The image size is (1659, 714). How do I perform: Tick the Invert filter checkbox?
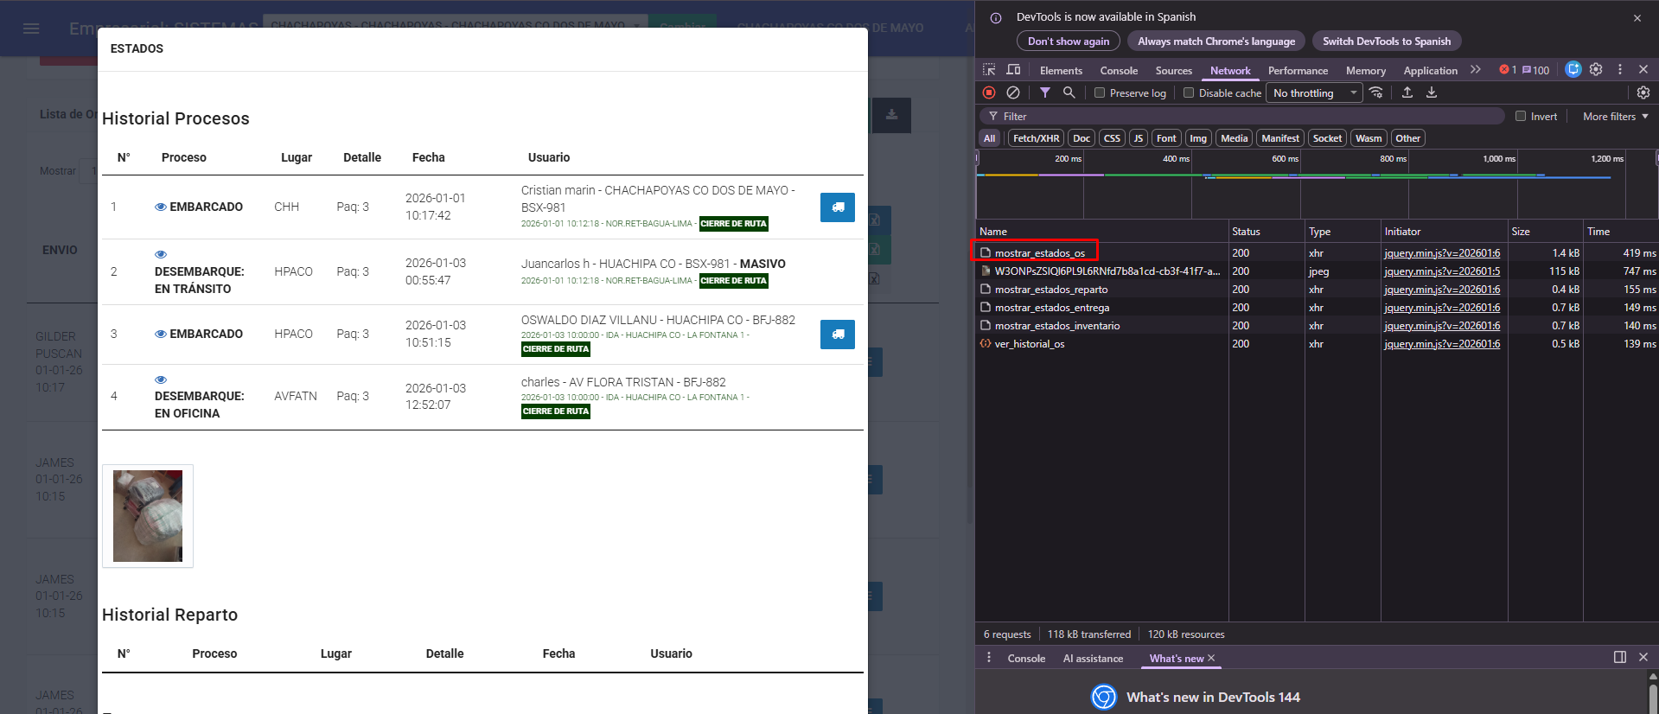coord(1521,117)
